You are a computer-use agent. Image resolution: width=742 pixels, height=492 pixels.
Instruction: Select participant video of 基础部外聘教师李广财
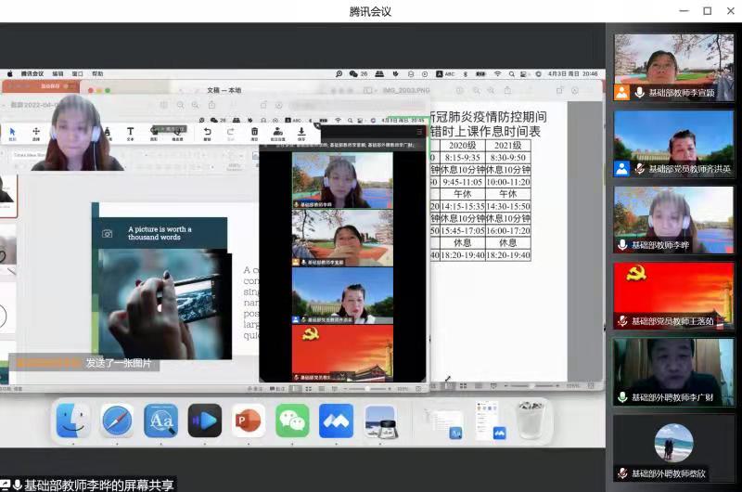tap(673, 371)
